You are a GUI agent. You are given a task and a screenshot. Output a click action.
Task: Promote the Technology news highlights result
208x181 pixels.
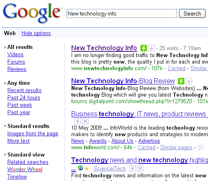click(132, 168)
